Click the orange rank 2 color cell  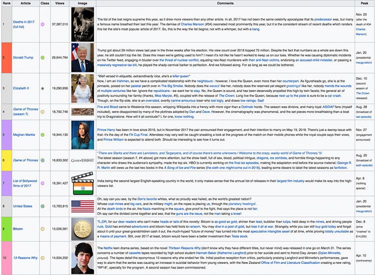(x=5, y=57)
